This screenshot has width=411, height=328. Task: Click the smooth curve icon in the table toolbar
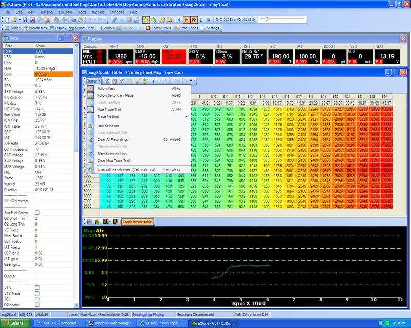pyautogui.click(x=192, y=81)
